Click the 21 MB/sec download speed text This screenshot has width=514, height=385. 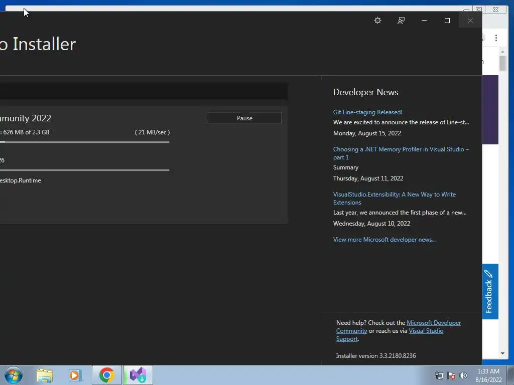153,132
